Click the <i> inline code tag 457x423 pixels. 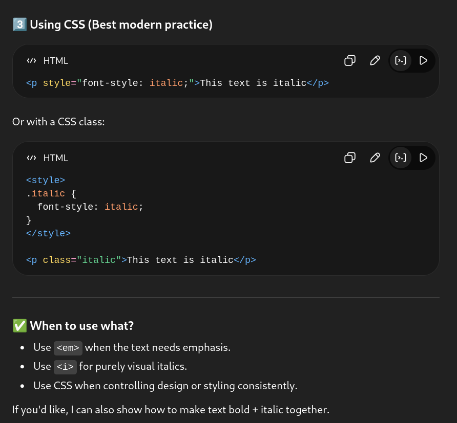pos(65,367)
